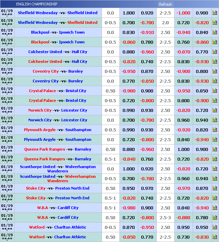Click -0.950 odds in Coventry City 0-0.5 row
Screen dimensions: 219x242
[x=129, y=71]
